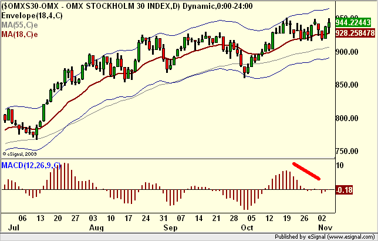The height and width of the screenshot is (241, 378).
Task: Click the 10 level on MACD axis
Action: [x=340, y=165]
